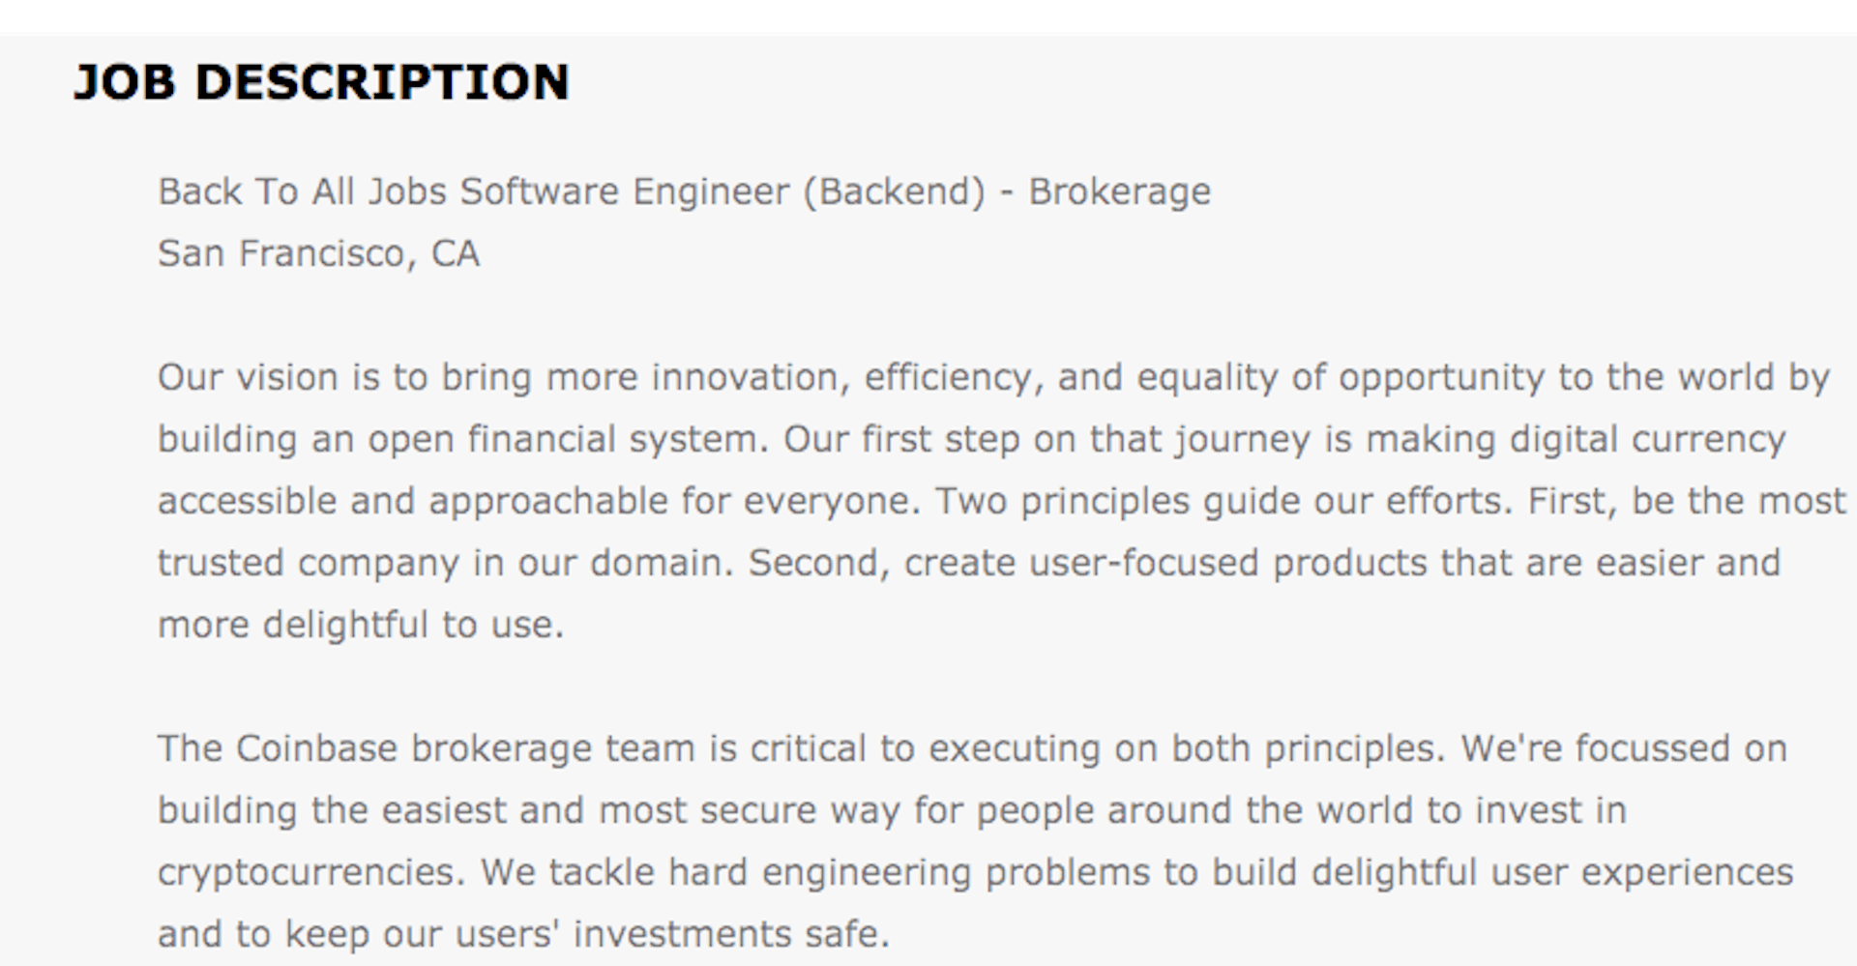Click the line "more delightful to use."
The height and width of the screenshot is (966, 1857).
361,625
